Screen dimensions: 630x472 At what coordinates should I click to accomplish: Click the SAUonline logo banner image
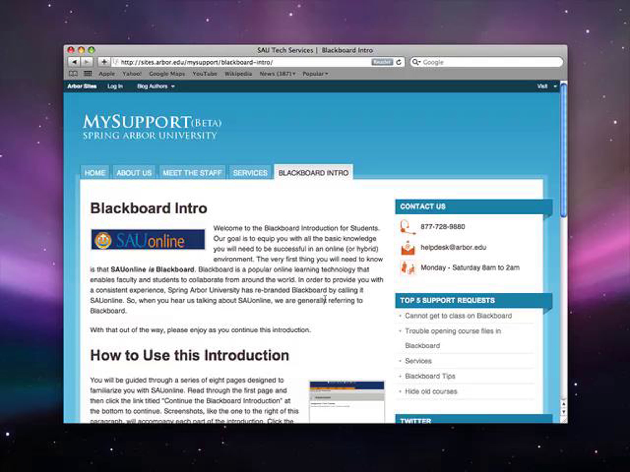[148, 240]
